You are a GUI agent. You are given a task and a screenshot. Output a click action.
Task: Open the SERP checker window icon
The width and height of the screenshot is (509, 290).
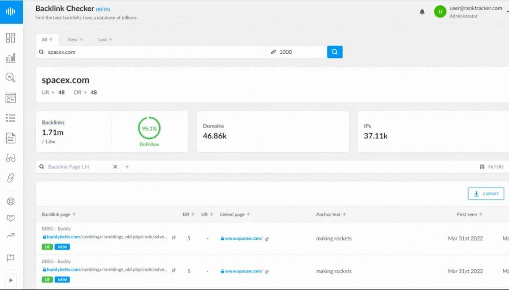pyautogui.click(x=10, y=97)
